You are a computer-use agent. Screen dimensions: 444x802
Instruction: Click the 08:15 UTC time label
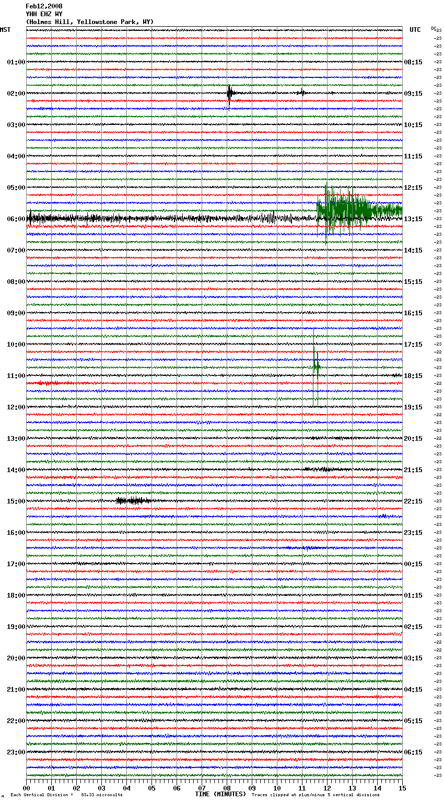coord(413,62)
